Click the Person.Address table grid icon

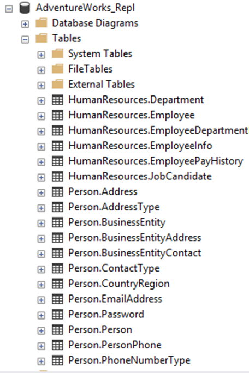coord(57,192)
